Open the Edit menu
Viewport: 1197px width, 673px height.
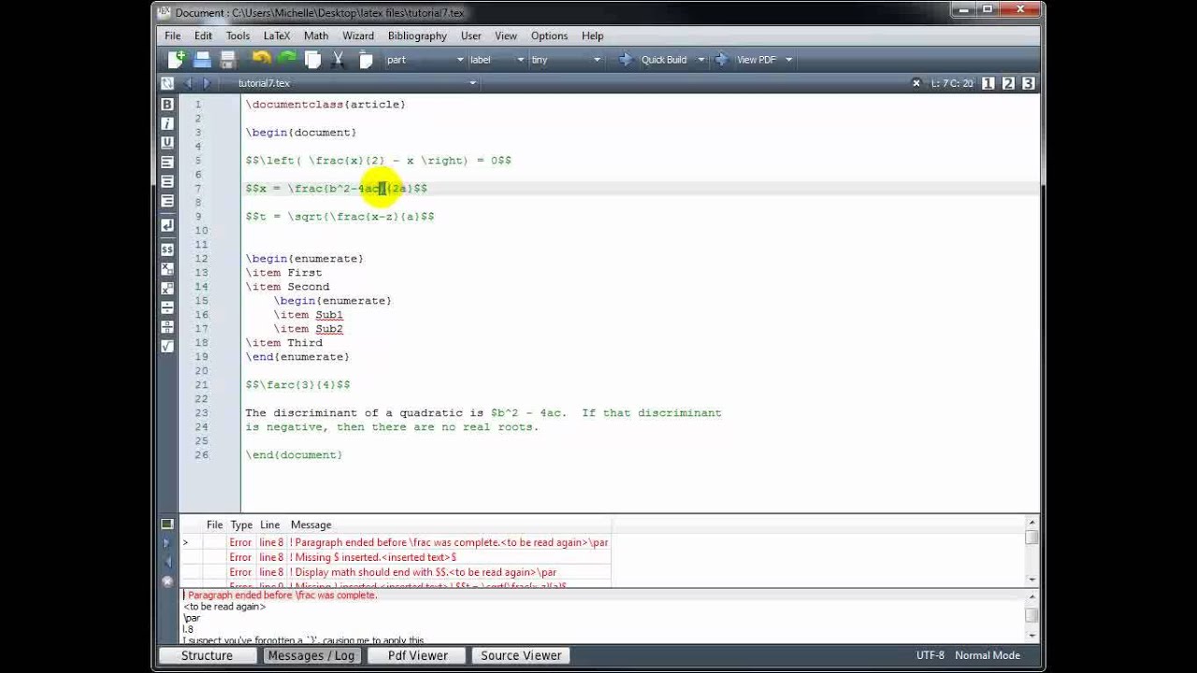(203, 36)
